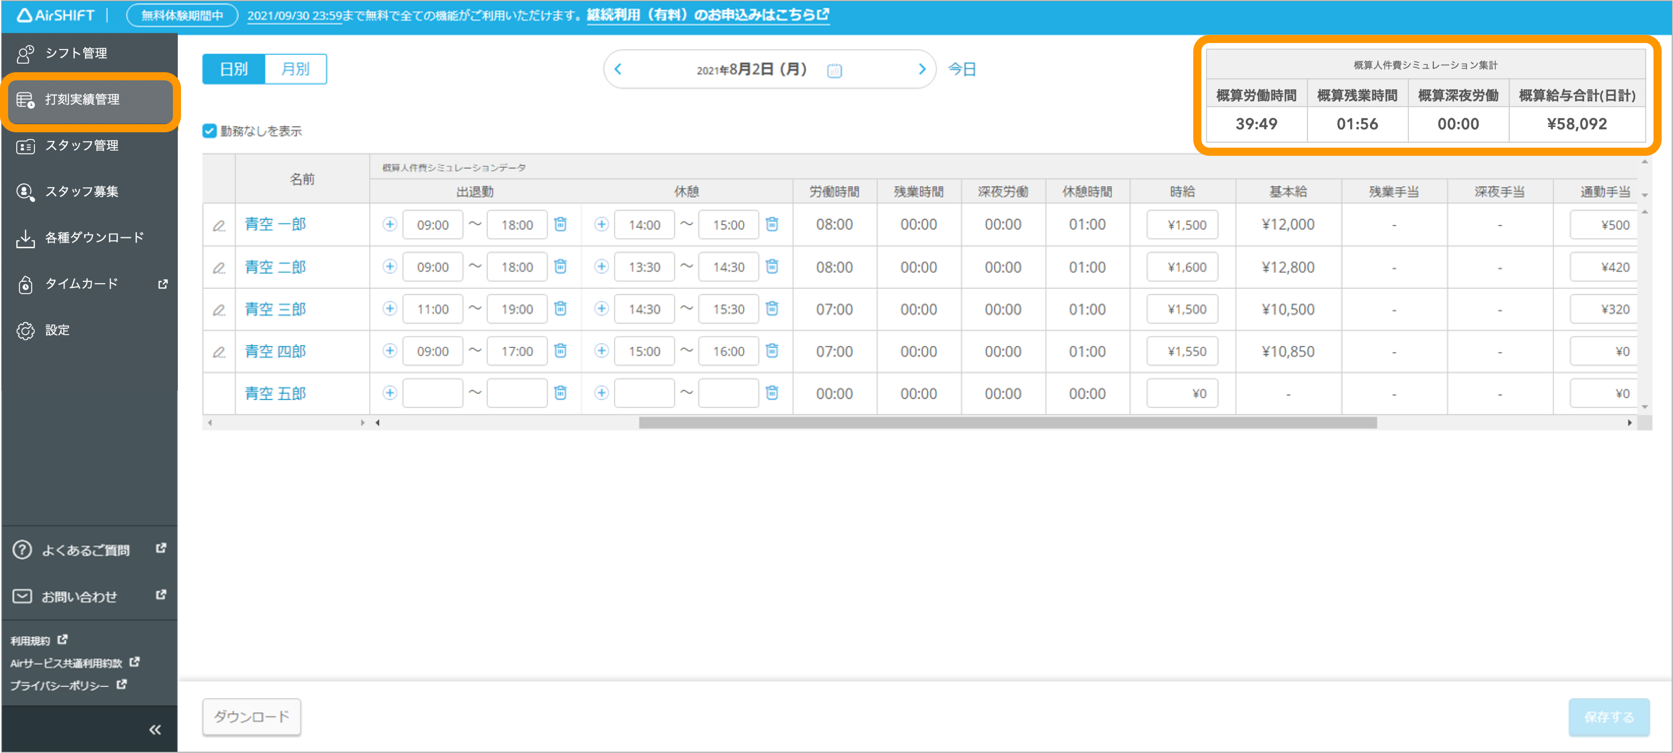
Task: Click staff name 青空 一郎
Action: point(275,225)
